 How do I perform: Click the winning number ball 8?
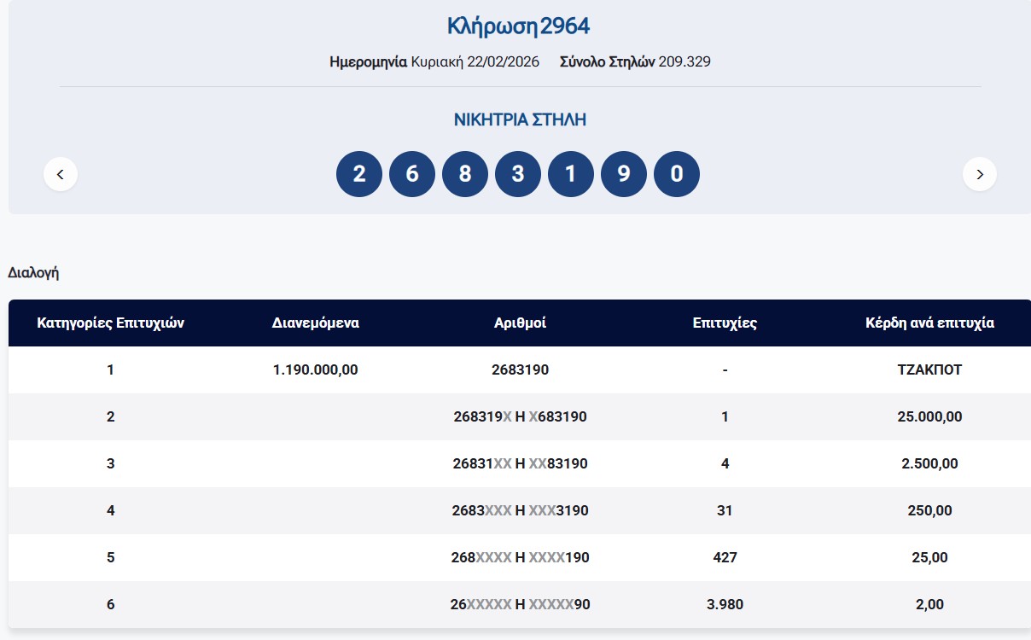point(465,174)
